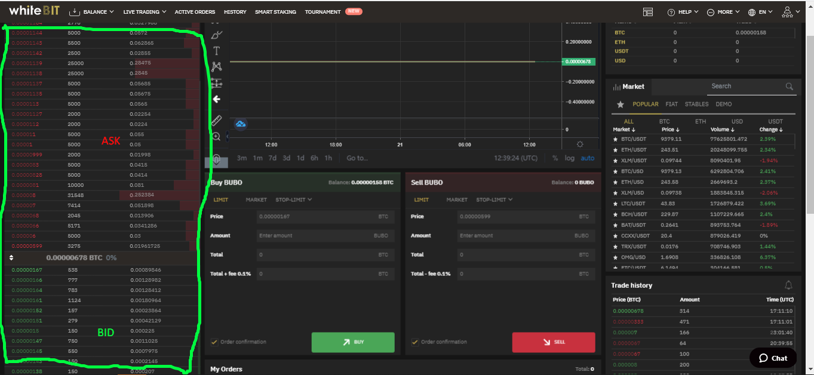
Task: Select the zoom-in magnifier tool
Action: tap(216, 137)
